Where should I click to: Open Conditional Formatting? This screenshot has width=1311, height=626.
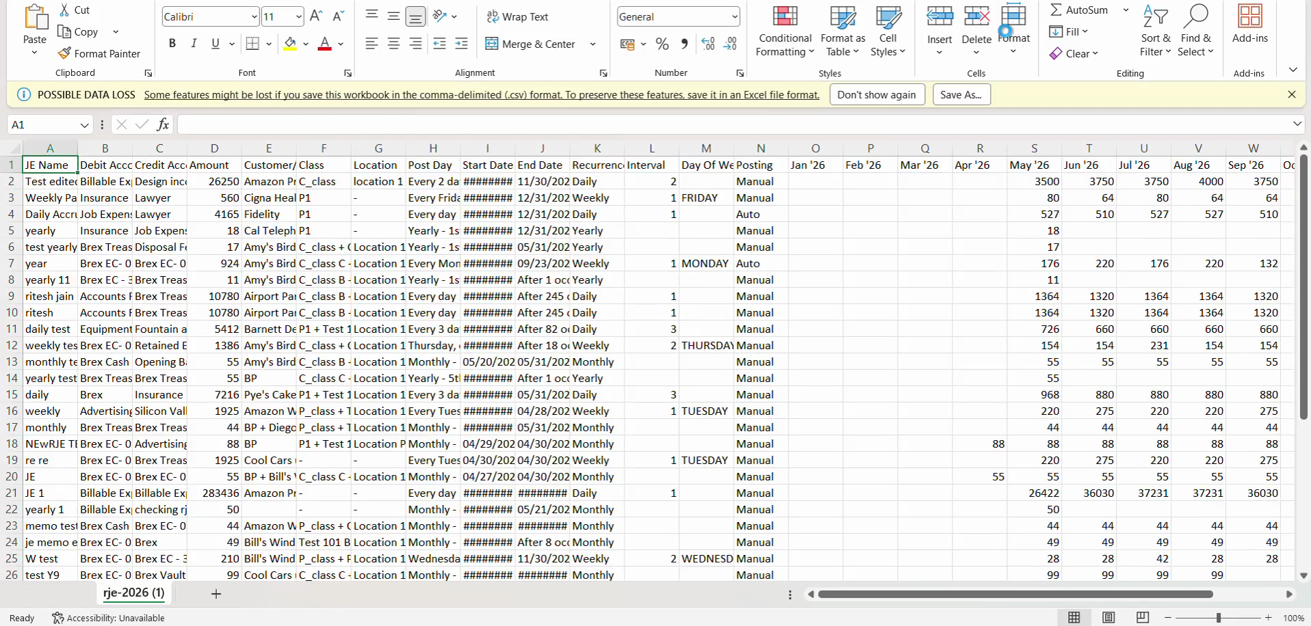[x=785, y=31]
